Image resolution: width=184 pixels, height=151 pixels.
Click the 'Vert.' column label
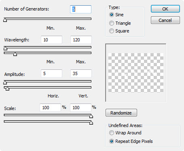pos(83,96)
